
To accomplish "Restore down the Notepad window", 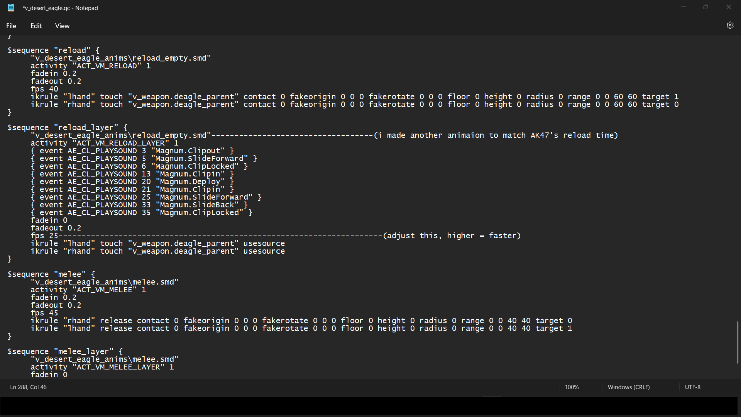I will pyautogui.click(x=706, y=7).
